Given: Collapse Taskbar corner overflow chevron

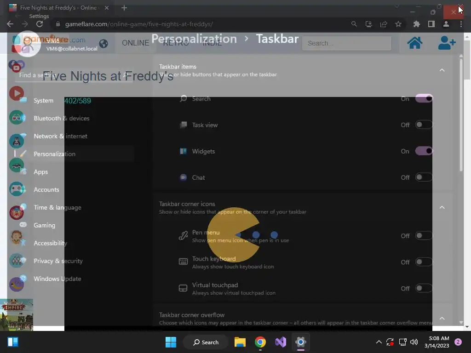Looking at the screenshot, I should click(442, 319).
